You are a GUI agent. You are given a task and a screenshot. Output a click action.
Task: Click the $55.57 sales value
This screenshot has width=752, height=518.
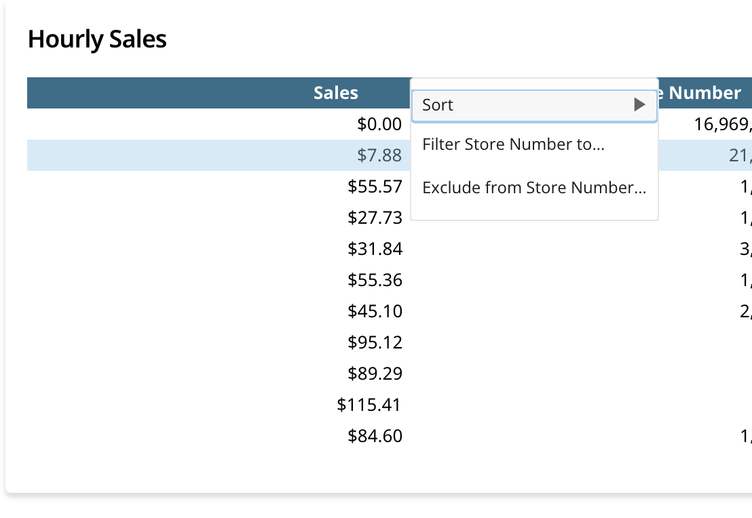(375, 186)
